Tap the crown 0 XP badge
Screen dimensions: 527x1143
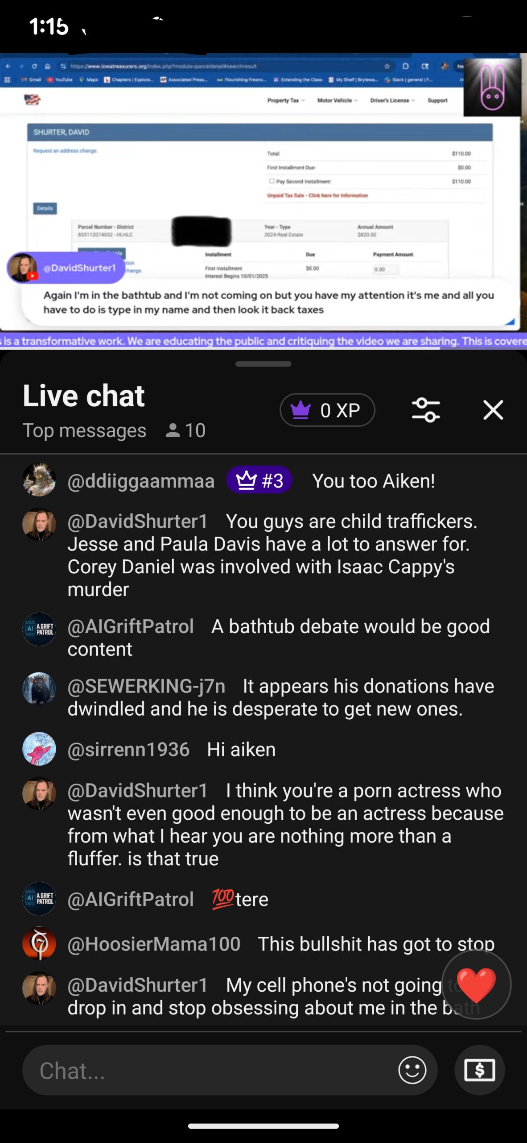[x=327, y=410]
